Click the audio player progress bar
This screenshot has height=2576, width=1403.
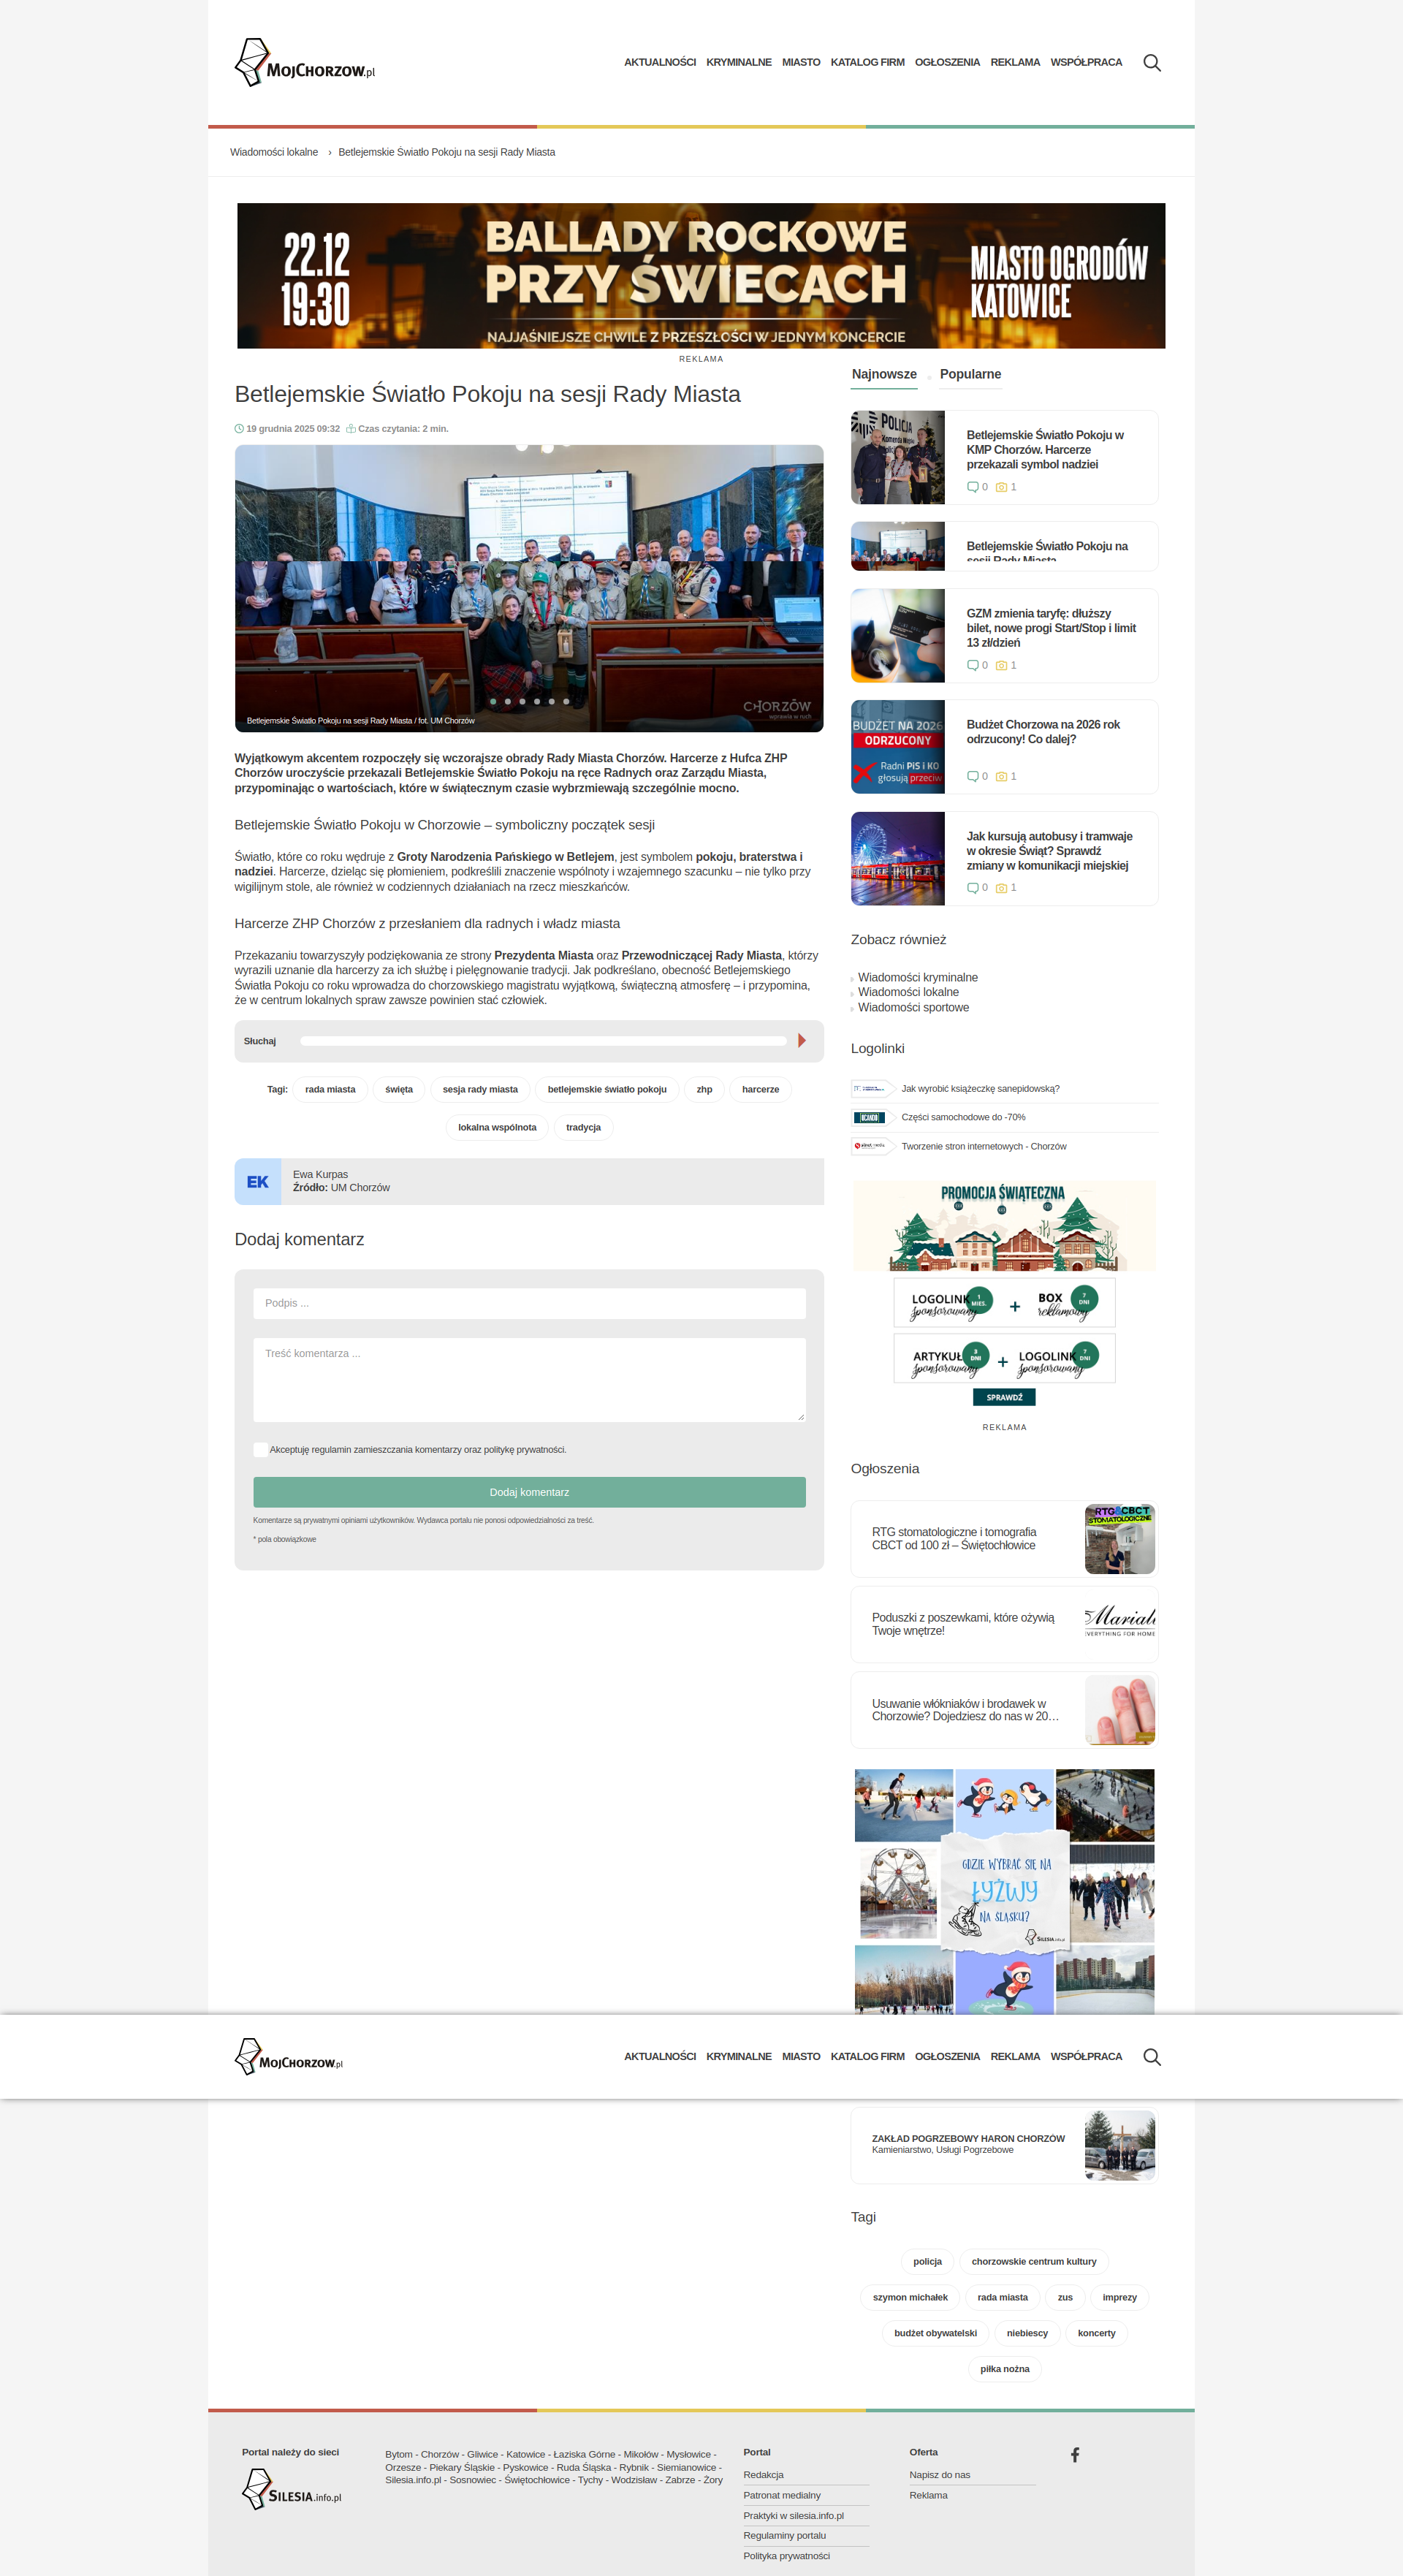click(x=543, y=1041)
